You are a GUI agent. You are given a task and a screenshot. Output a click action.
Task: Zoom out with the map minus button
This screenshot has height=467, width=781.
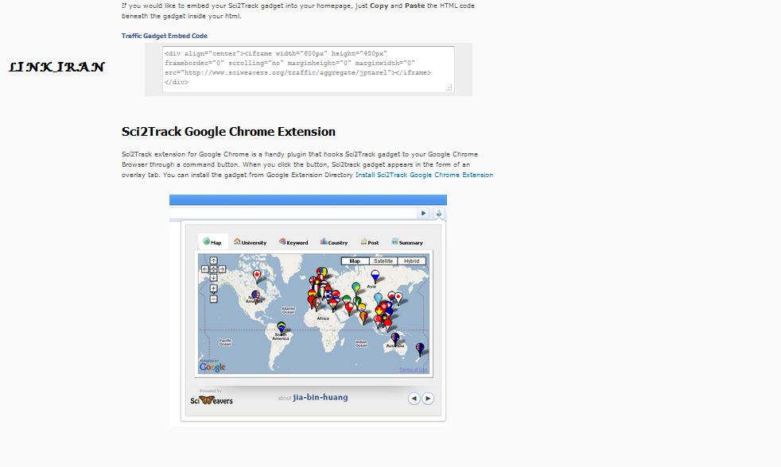click(x=214, y=299)
